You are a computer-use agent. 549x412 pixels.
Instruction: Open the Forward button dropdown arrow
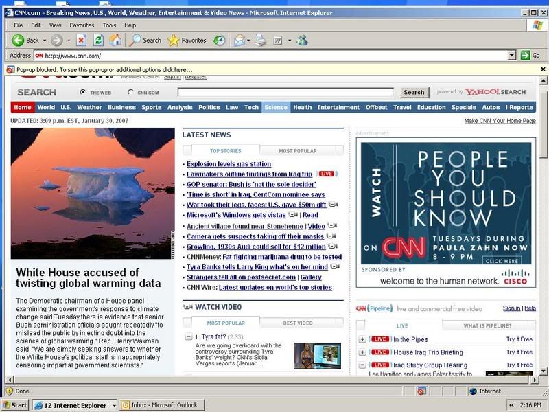tap(69, 41)
